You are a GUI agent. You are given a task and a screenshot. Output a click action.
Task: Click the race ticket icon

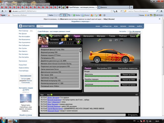coord(64,40)
